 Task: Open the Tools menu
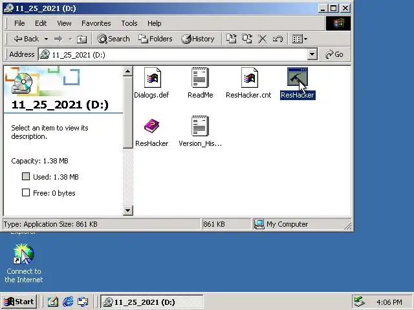(x=129, y=23)
